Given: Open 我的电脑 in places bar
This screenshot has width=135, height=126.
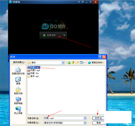Looking at the screenshot, I should pos(18,100).
